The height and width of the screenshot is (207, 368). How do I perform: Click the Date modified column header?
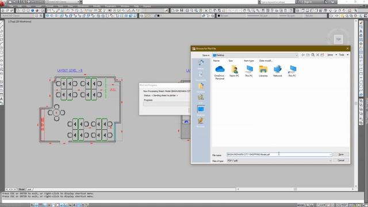pyautogui.click(x=266, y=60)
